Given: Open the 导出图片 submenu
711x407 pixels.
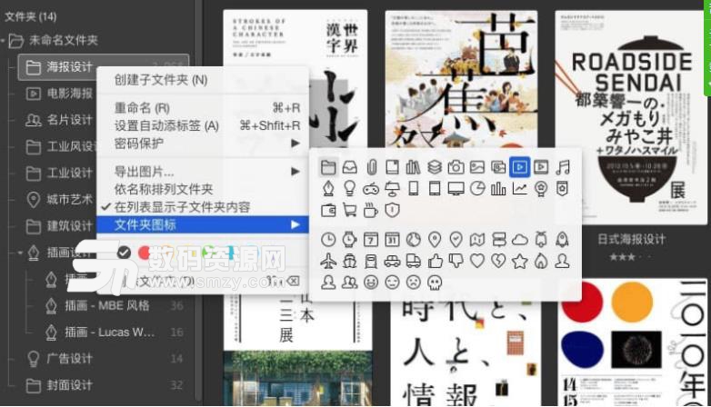Looking at the screenshot, I should coord(203,172).
